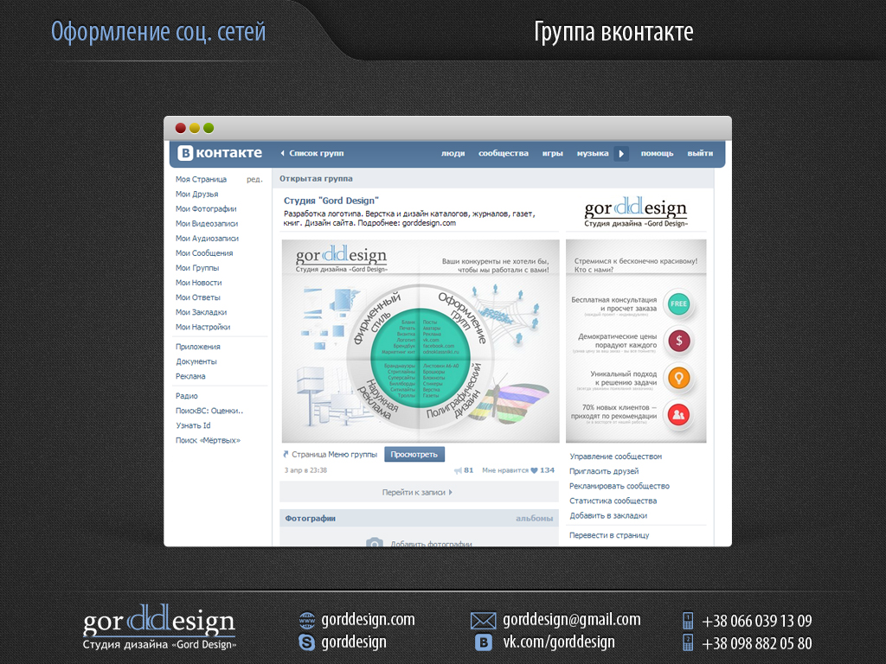Viewport: 886px width, 664px height.
Task: Open Мои Фотографии in sidebar
Action: coord(206,209)
